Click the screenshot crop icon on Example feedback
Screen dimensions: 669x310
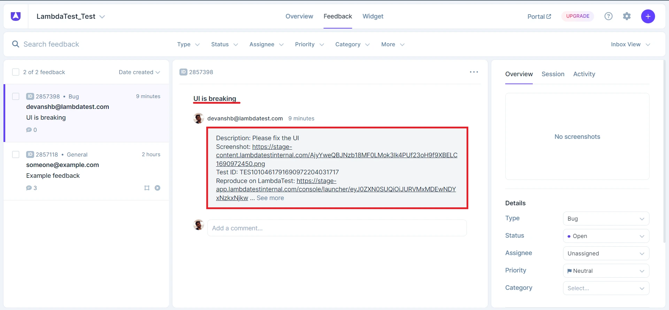point(147,188)
